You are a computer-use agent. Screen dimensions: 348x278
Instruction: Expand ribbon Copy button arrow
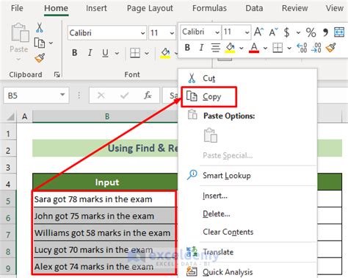click(51, 43)
